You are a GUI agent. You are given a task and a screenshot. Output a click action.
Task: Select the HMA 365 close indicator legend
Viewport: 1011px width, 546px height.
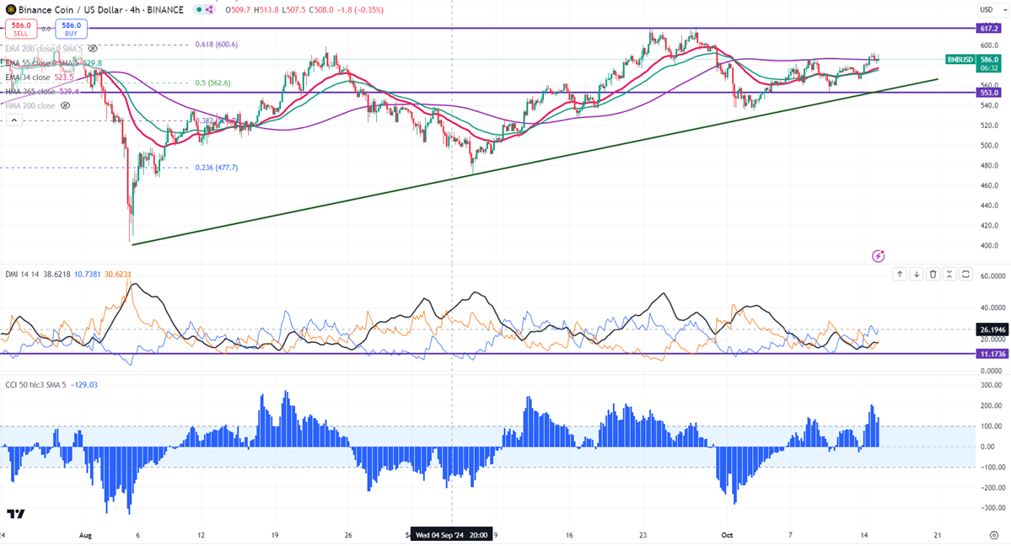click(x=42, y=91)
